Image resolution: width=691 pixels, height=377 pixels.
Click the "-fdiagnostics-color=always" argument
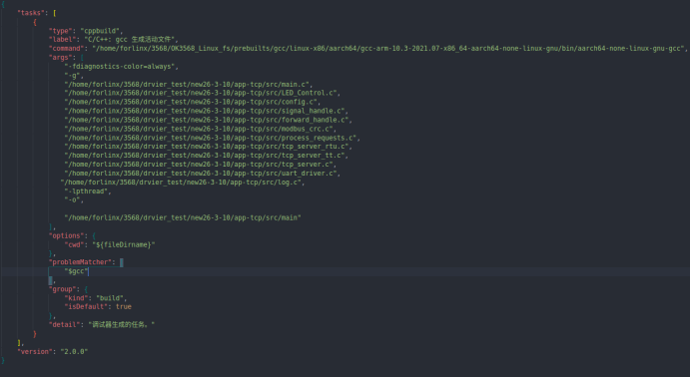[120, 67]
